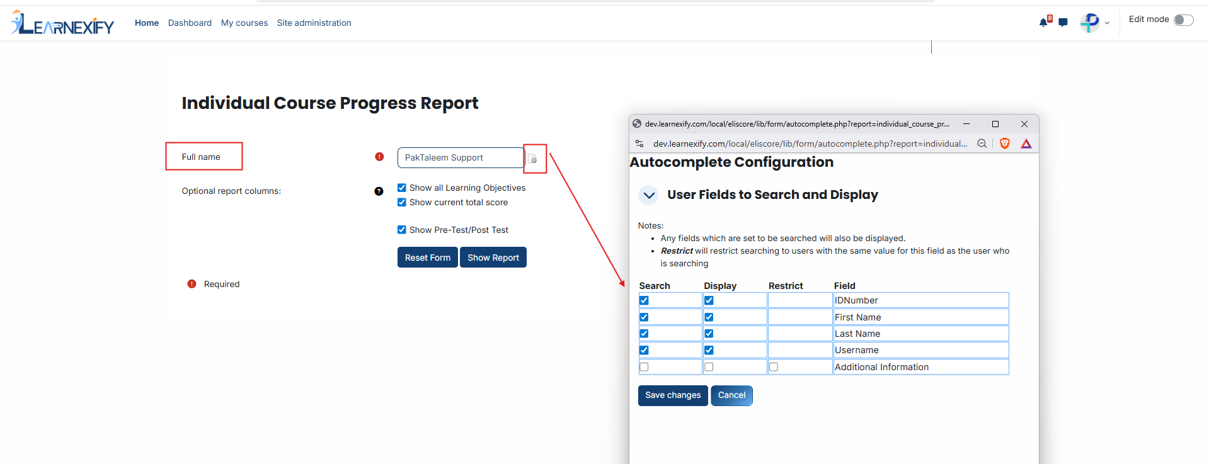Uncheck the Display checkbox for Username
1209x464 pixels.
(709, 350)
